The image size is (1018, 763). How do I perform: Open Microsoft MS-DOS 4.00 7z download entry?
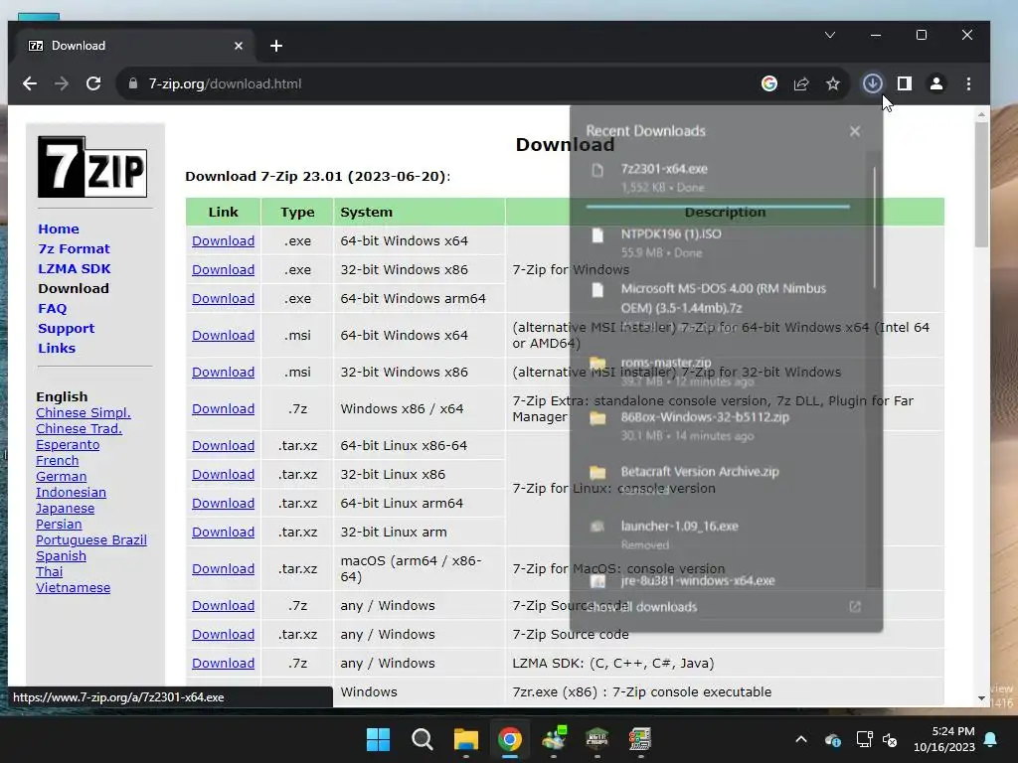pos(718,306)
